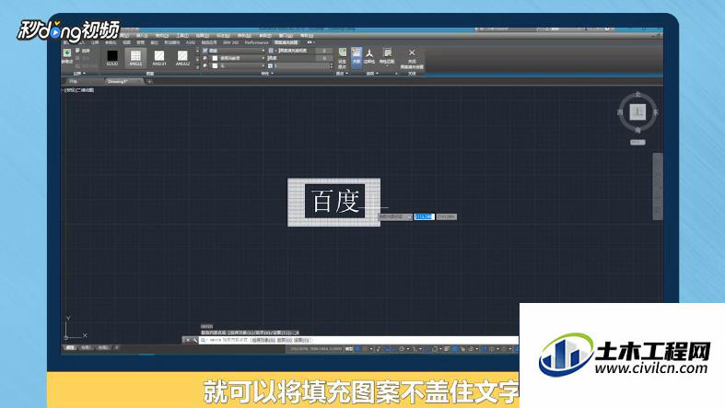Choose the ANSI31 hatch pattern

tap(159, 58)
